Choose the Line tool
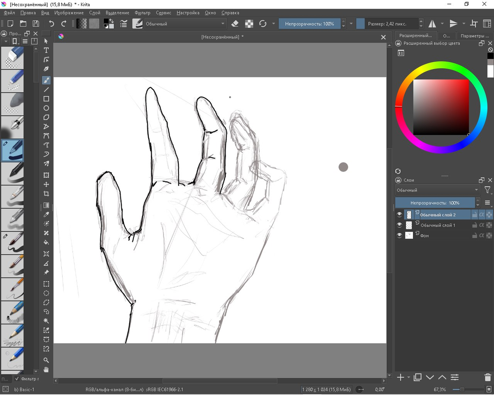494x395 pixels. [x=47, y=89]
